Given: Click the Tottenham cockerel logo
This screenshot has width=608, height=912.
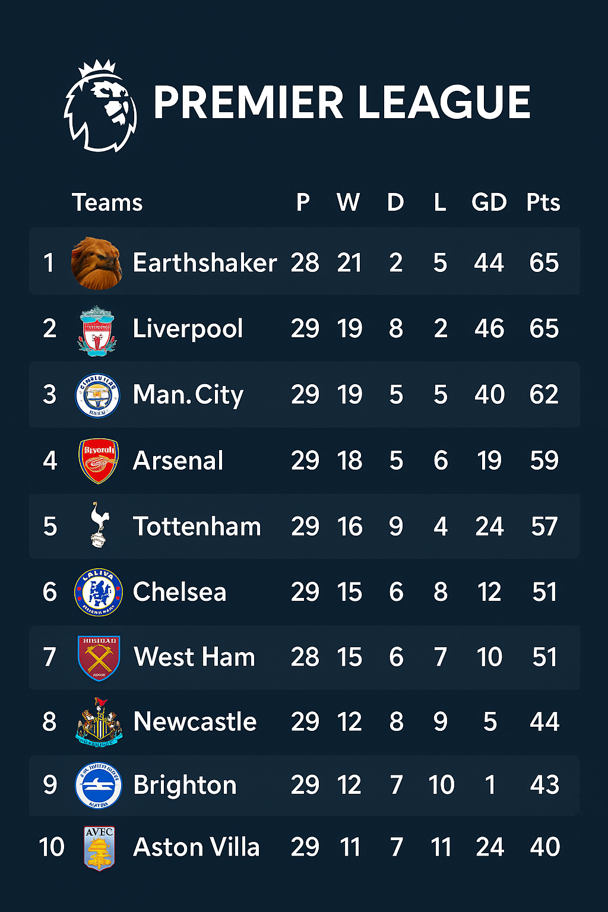Looking at the screenshot, I should [99, 524].
